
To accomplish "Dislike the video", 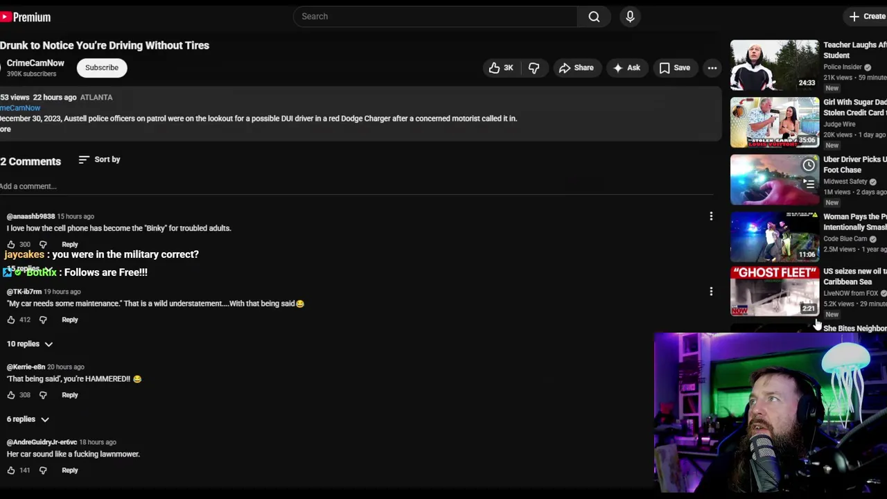I will point(534,68).
